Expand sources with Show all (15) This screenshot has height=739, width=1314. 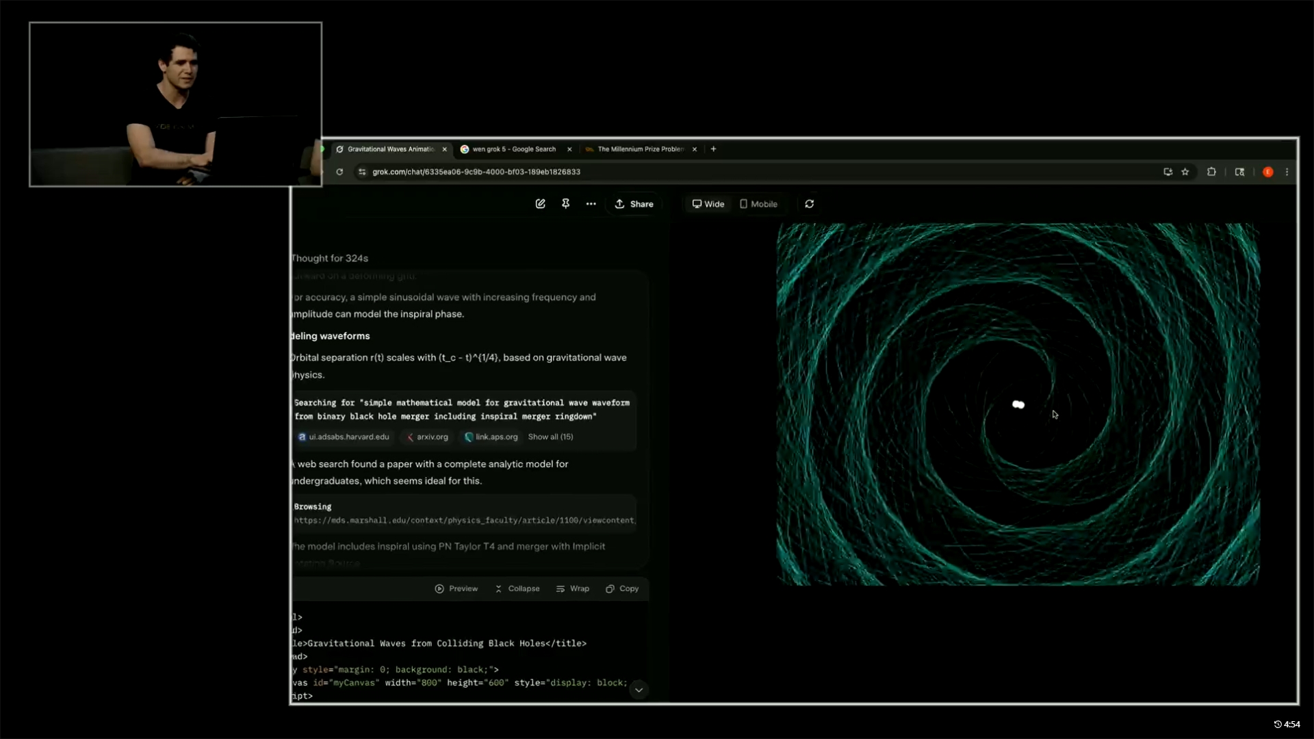(550, 437)
